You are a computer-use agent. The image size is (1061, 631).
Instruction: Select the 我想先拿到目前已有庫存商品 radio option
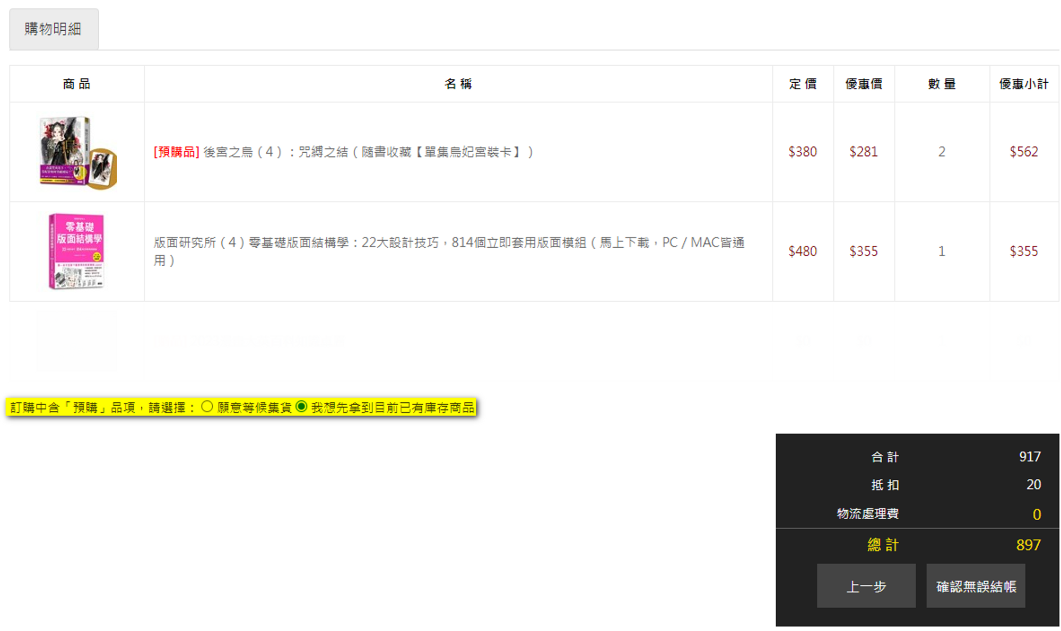[301, 407]
